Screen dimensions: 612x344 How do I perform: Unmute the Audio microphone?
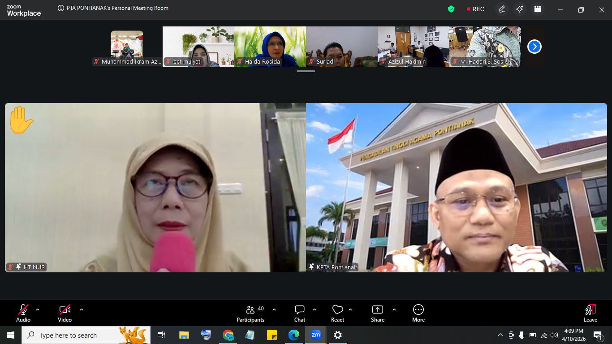pyautogui.click(x=23, y=313)
